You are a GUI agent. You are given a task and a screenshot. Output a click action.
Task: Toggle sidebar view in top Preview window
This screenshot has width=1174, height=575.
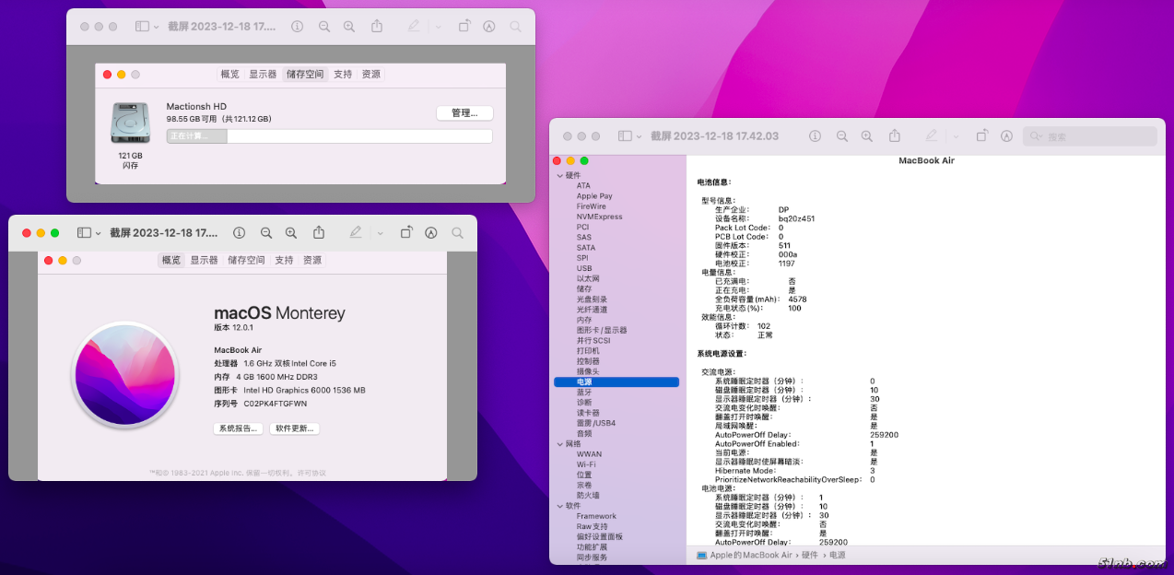point(142,27)
